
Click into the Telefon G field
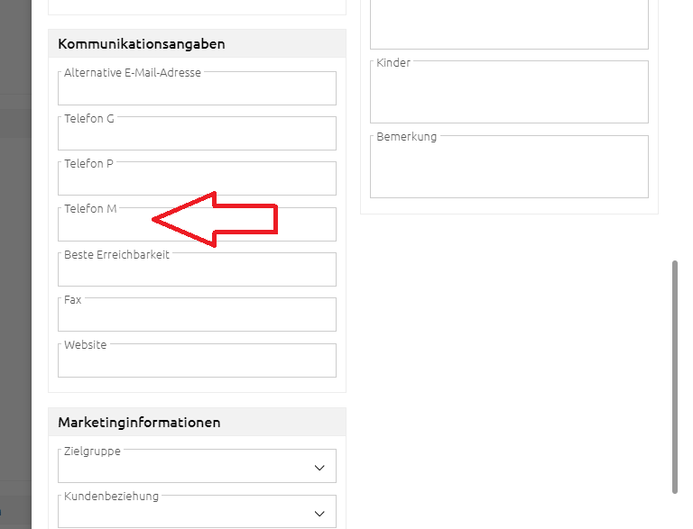(197, 136)
